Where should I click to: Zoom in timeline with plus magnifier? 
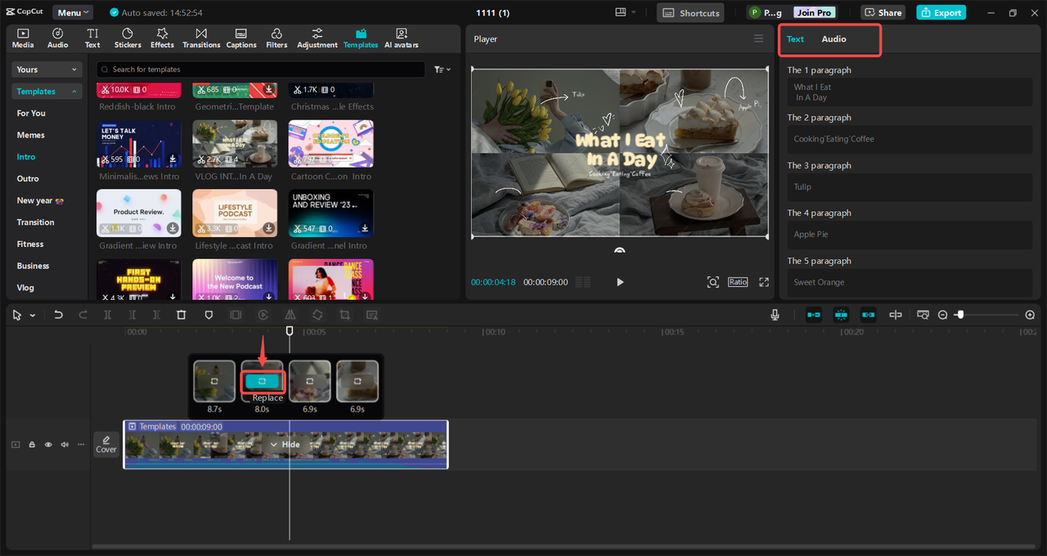[1030, 315]
